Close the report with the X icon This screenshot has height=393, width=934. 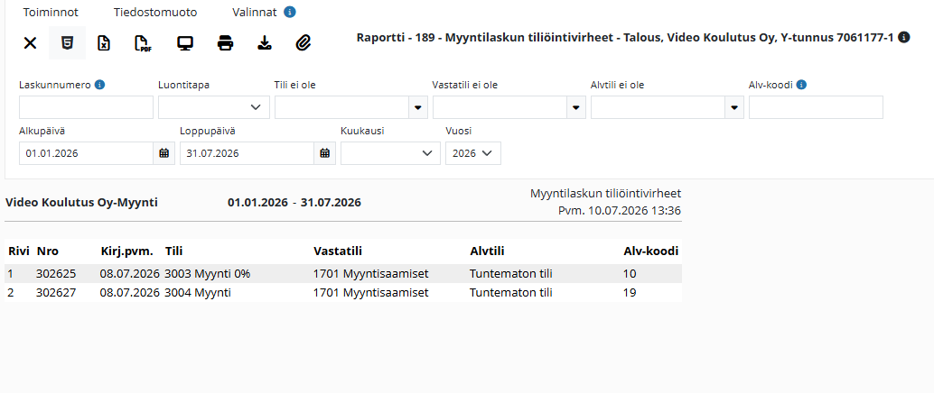[30, 42]
